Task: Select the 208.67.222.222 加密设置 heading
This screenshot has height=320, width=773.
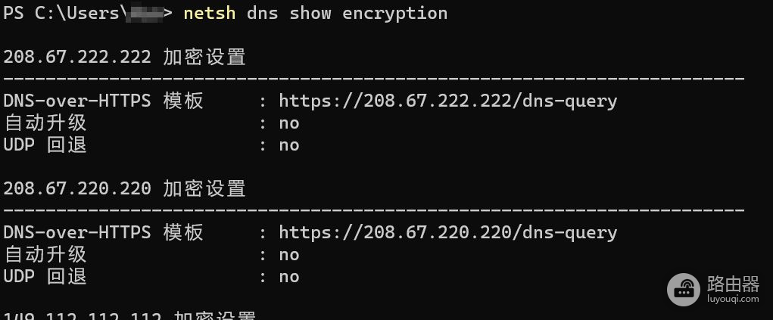Action: 125,57
